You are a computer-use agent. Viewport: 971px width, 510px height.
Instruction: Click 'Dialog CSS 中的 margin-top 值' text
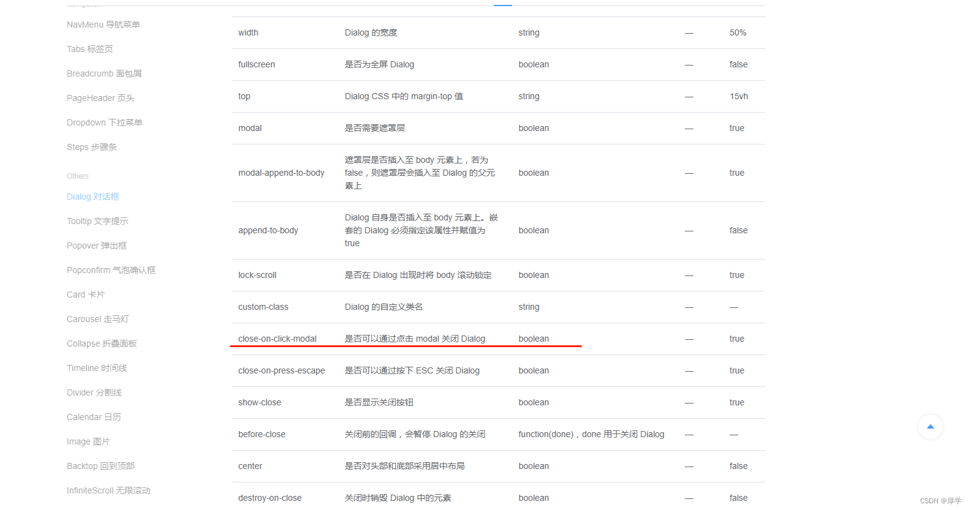coord(404,96)
